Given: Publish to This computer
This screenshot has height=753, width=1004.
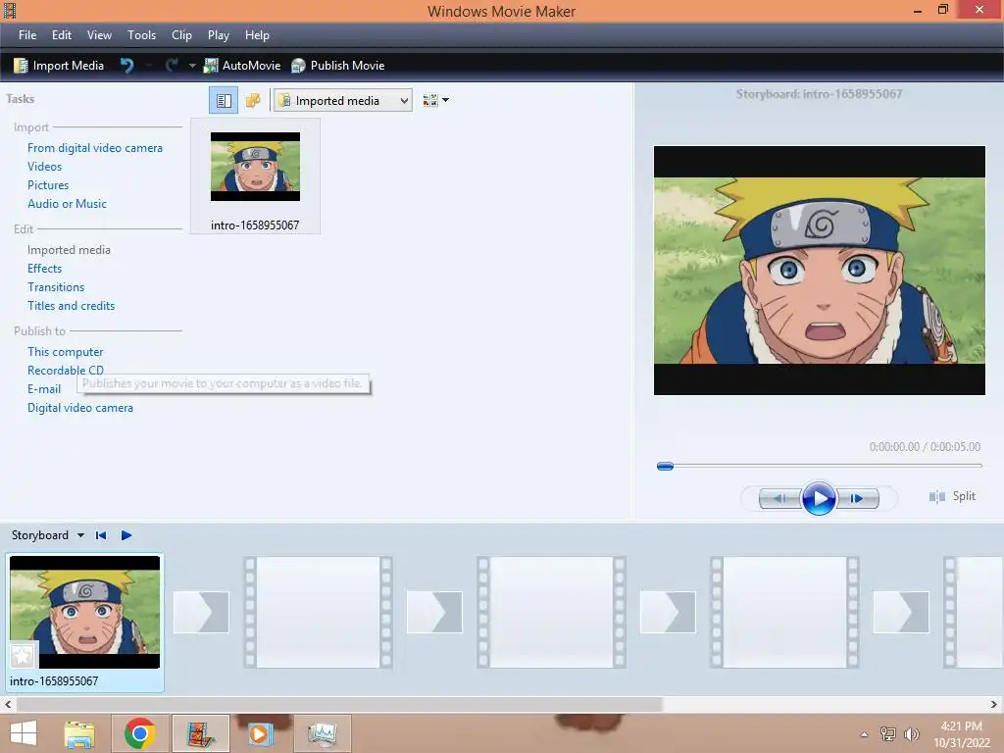Looking at the screenshot, I should (x=66, y=352).
